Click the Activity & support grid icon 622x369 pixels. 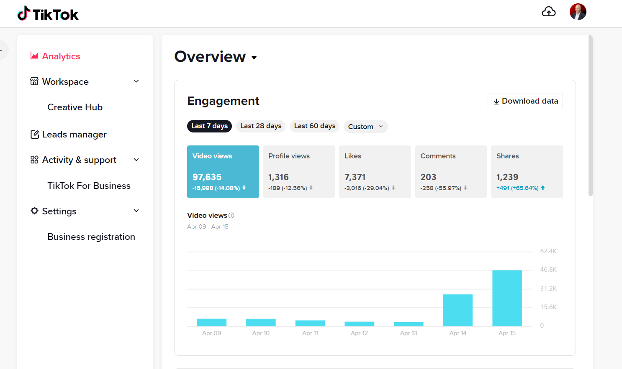coord(34,160)
